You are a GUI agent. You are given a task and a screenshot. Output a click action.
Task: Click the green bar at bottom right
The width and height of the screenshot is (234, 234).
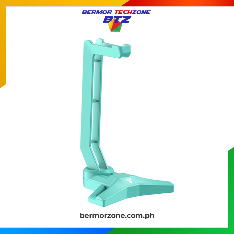pos(175,231)
